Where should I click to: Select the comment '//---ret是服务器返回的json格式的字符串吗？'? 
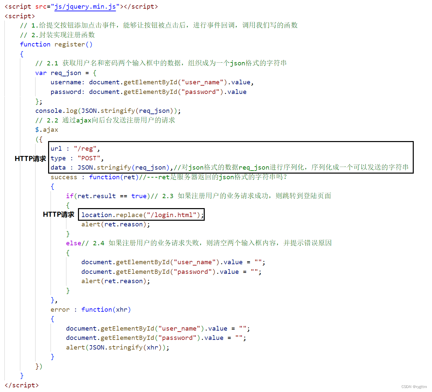click(x=213, y=177)
